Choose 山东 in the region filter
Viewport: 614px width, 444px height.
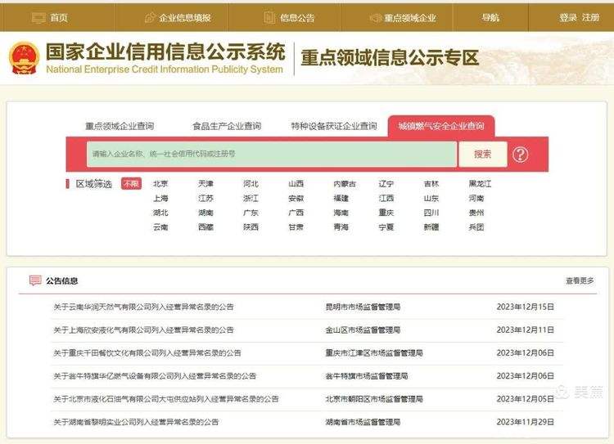[431, 199]
